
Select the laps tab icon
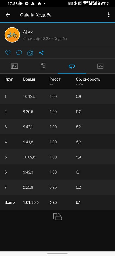pyautogui.click(x=72, y=66)
